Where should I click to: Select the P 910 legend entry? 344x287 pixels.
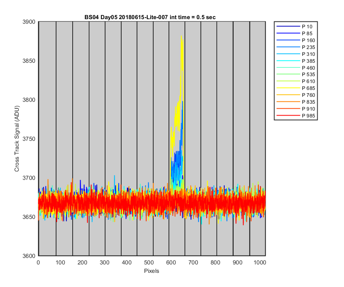(x=296, y=109)
